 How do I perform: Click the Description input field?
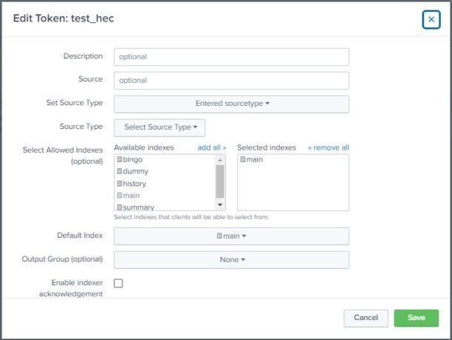231,57
